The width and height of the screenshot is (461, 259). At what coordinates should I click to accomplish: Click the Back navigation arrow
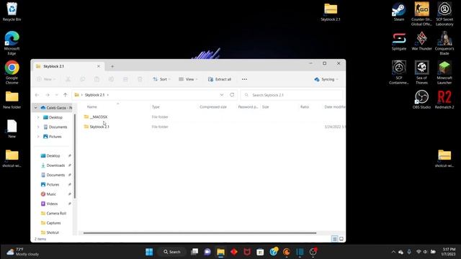coord(37,95)
